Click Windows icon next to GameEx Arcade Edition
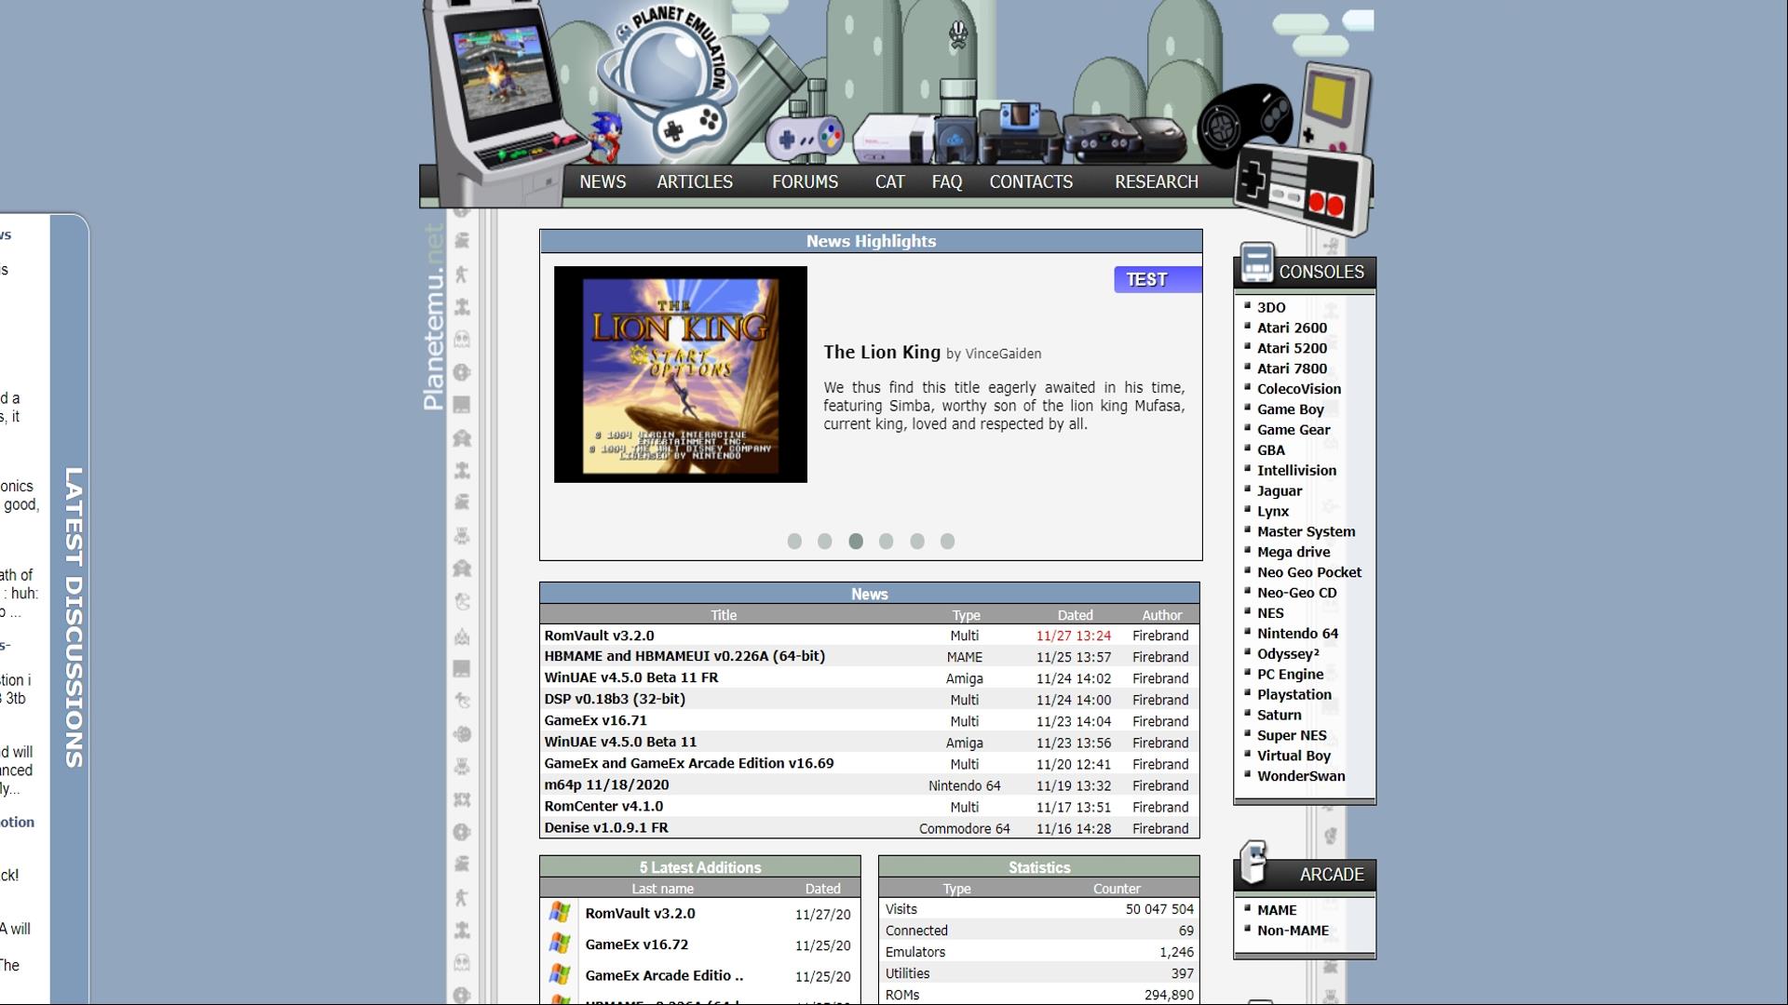This screenshot has width=1788, height=1005. 560,974
